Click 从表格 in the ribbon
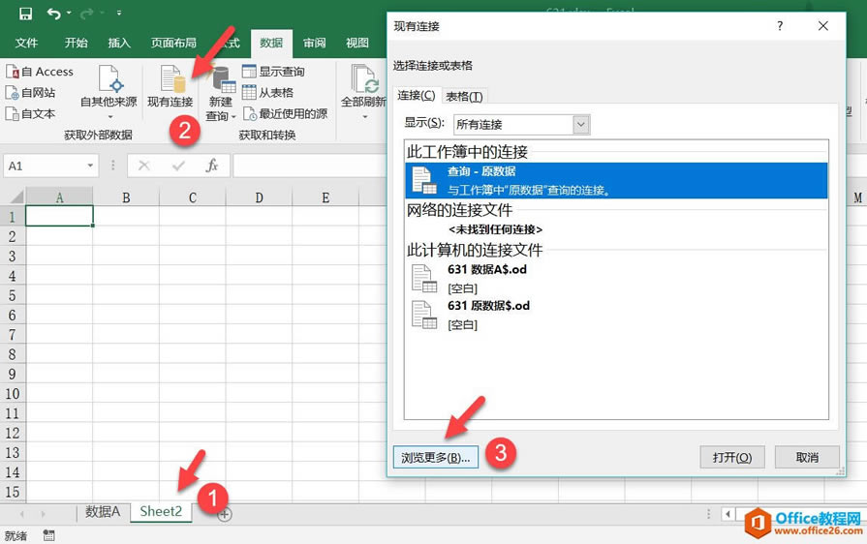 [x=268, y=92]
